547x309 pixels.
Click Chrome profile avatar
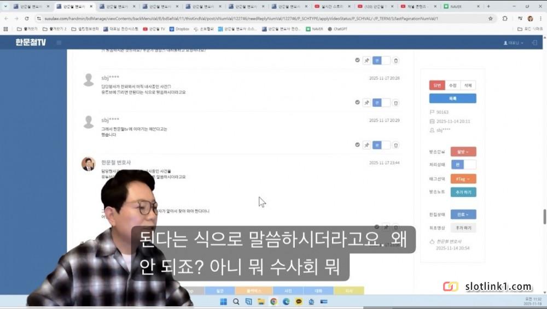530,19
